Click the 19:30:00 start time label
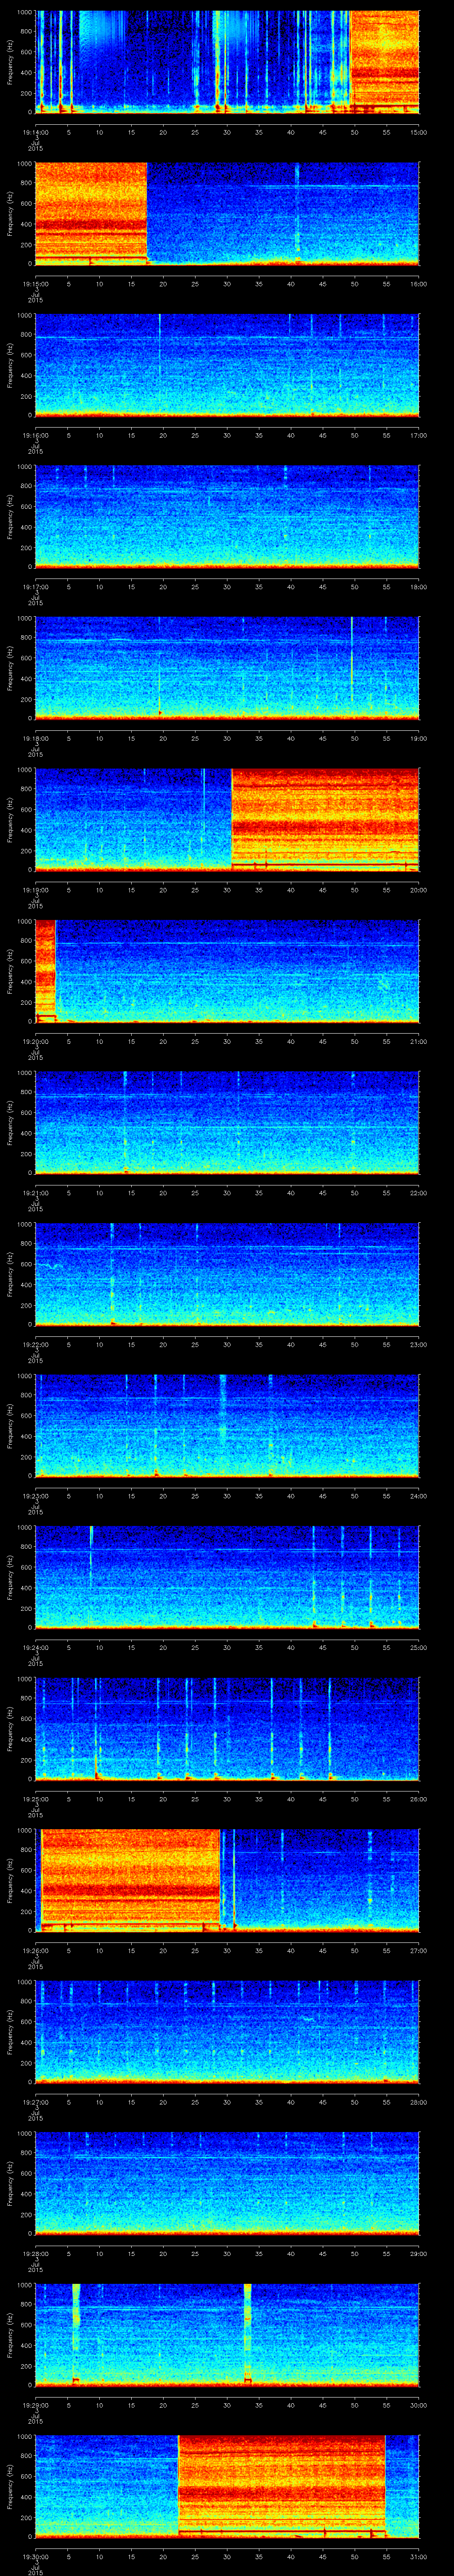 pyautogui.click(x=36, y=2556)
